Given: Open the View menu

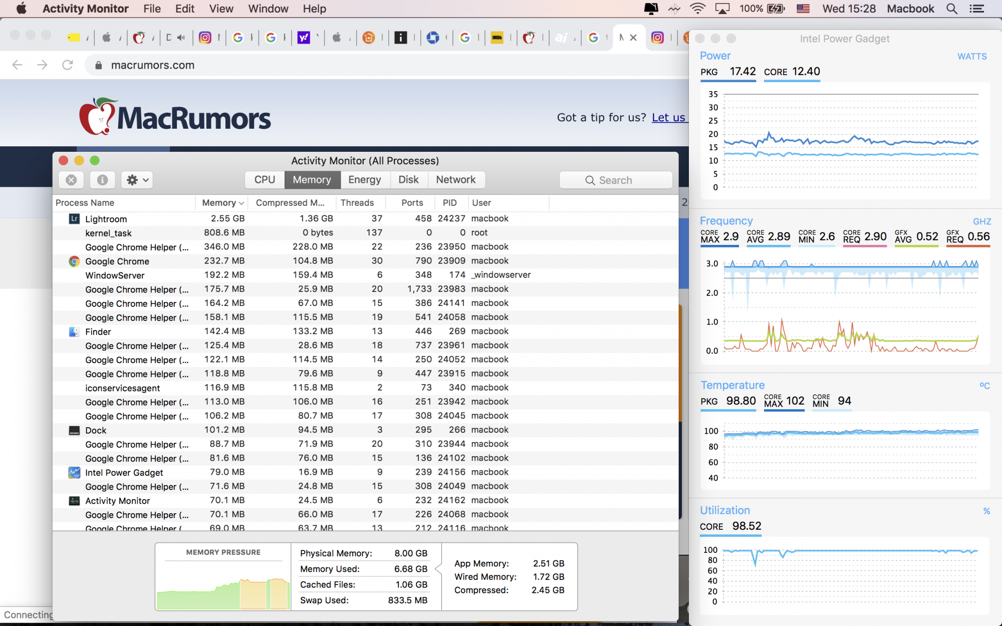Looking at the screenshot, I should tap(221, 9).
